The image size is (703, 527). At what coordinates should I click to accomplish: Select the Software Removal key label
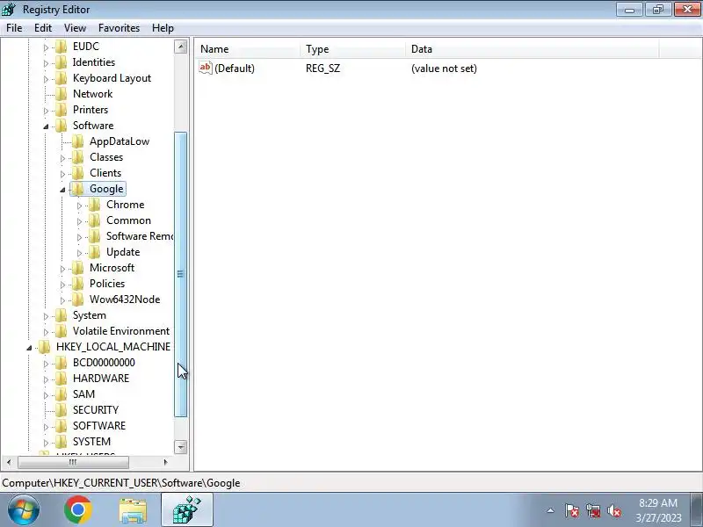click(x=140, y=236)
